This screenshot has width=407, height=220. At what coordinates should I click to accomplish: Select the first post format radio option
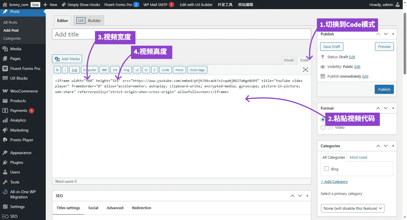[x=323, y=120]
